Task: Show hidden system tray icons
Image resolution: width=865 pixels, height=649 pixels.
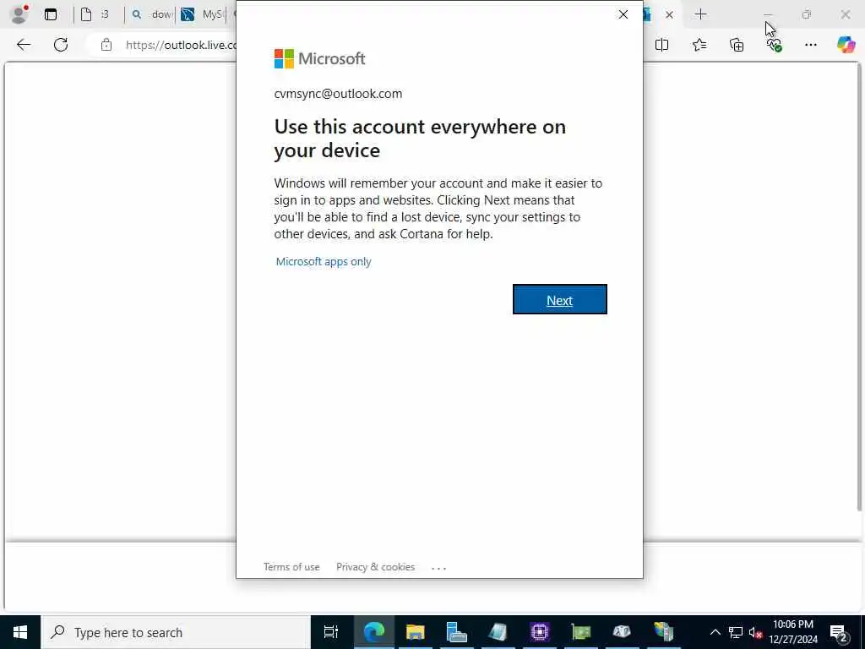Action: 715,632
